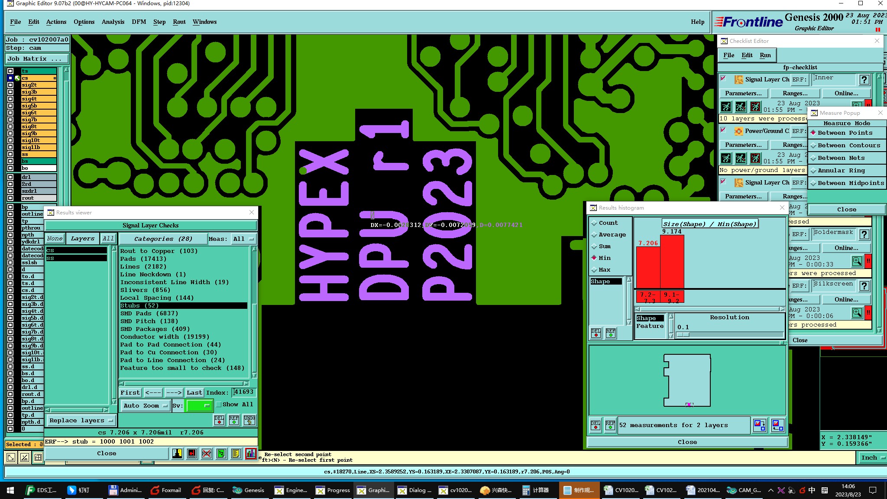This screenshot has width=887, height=499.
Task: Click red snapshot icon beside Close button
Action: 192,454
